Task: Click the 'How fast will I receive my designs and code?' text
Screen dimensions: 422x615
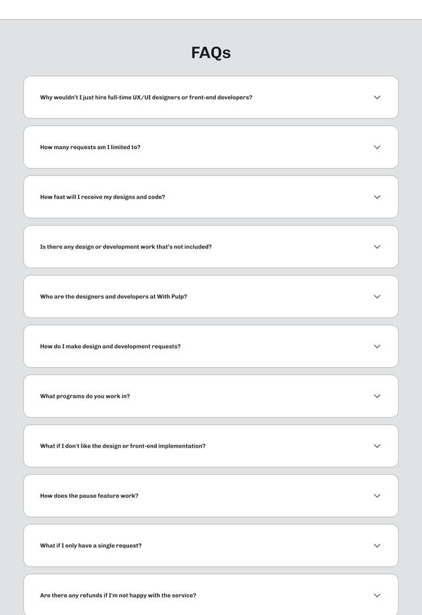Action: pos(102,197)
